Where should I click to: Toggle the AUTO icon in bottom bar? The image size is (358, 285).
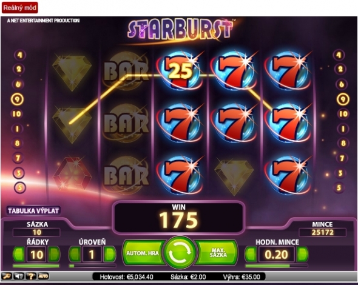coord(43,277)
